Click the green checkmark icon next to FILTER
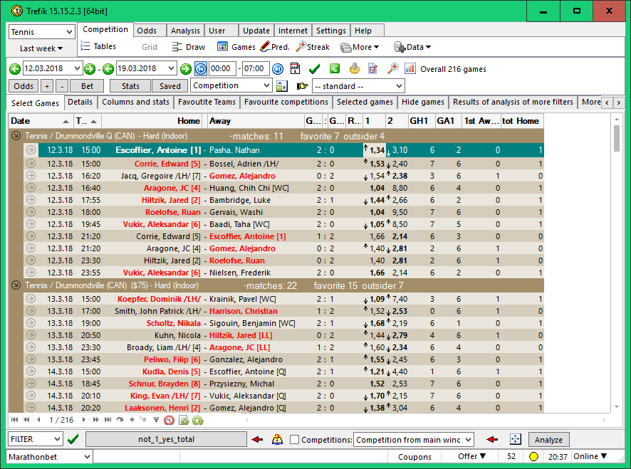 pos(73,439)
